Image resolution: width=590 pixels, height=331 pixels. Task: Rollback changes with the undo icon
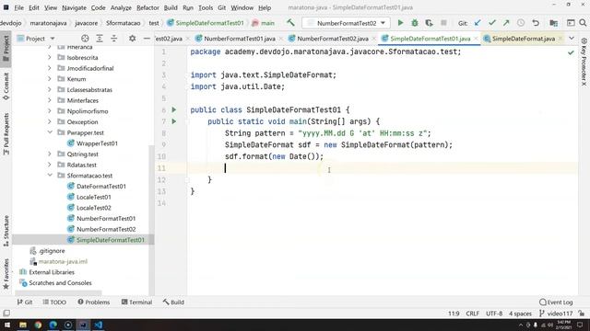pyautogui.click(x=536, y=23)
